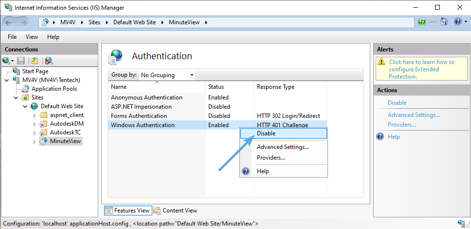Click the Help icon in context menu

[246, 171]
